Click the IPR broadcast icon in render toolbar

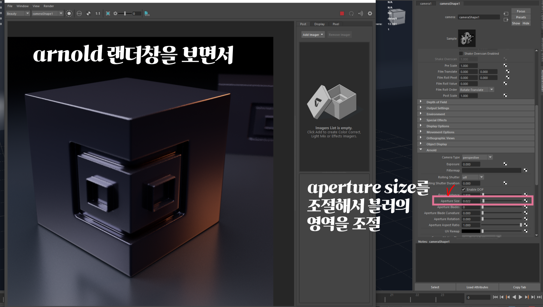361,13
